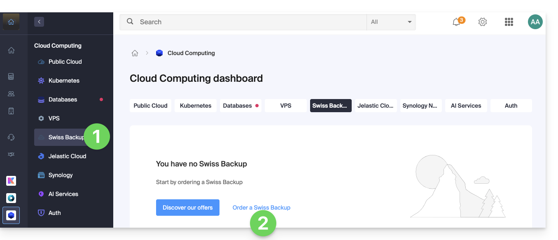
Task: Switch to the AI Services tab
Action: (x=466, y=106)
